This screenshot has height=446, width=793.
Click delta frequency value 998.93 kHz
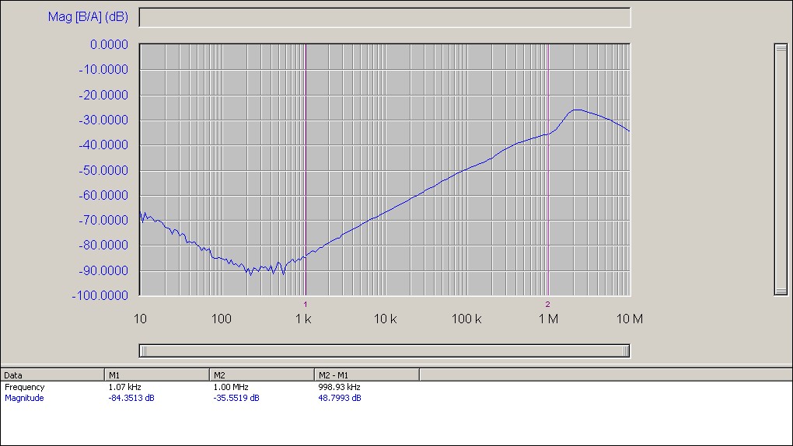339,388
